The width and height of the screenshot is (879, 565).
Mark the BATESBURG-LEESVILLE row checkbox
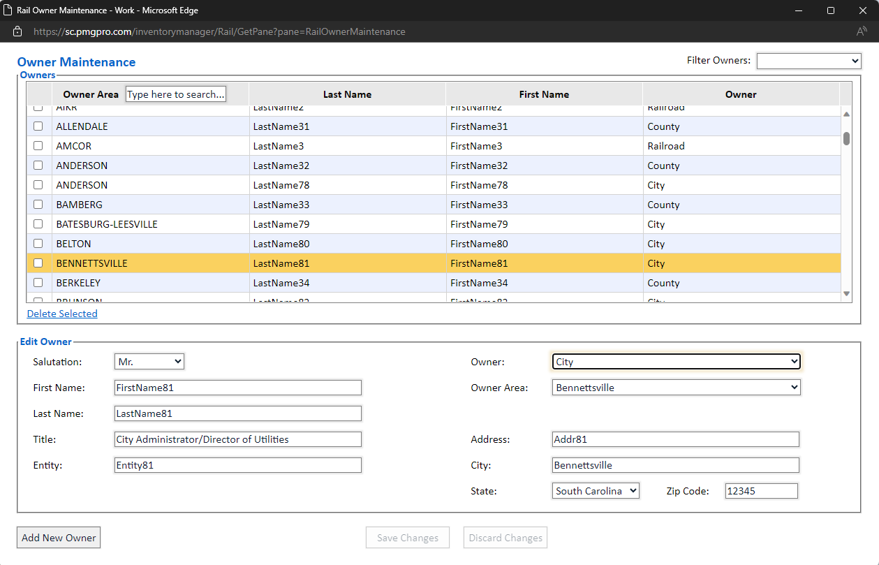tap(38, 224)
